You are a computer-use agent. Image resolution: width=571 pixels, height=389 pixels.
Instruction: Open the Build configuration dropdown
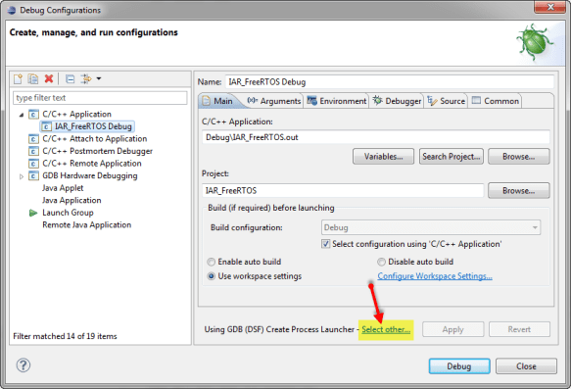(431, 227)
